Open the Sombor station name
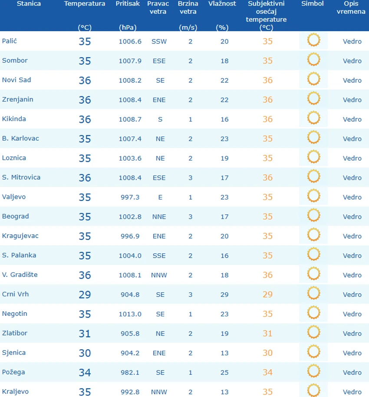The height and width of the screenshot is (397, 369). pyautogui.click(x=15, y=60)
